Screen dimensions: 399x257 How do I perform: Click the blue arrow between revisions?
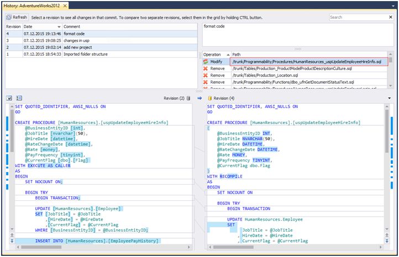point(200,98)
